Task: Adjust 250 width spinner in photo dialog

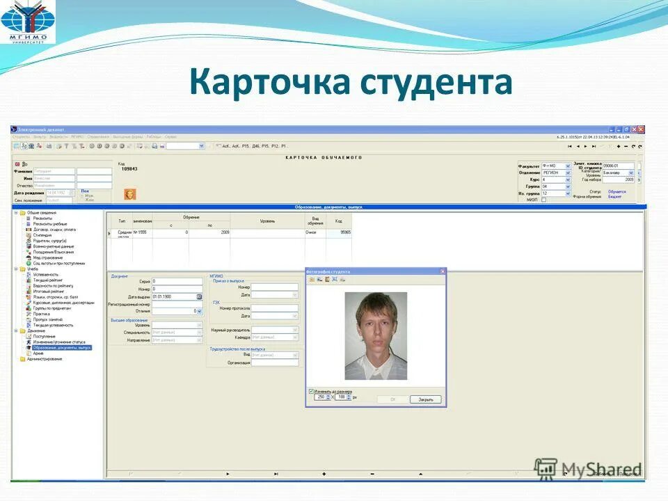Action: 328,397
